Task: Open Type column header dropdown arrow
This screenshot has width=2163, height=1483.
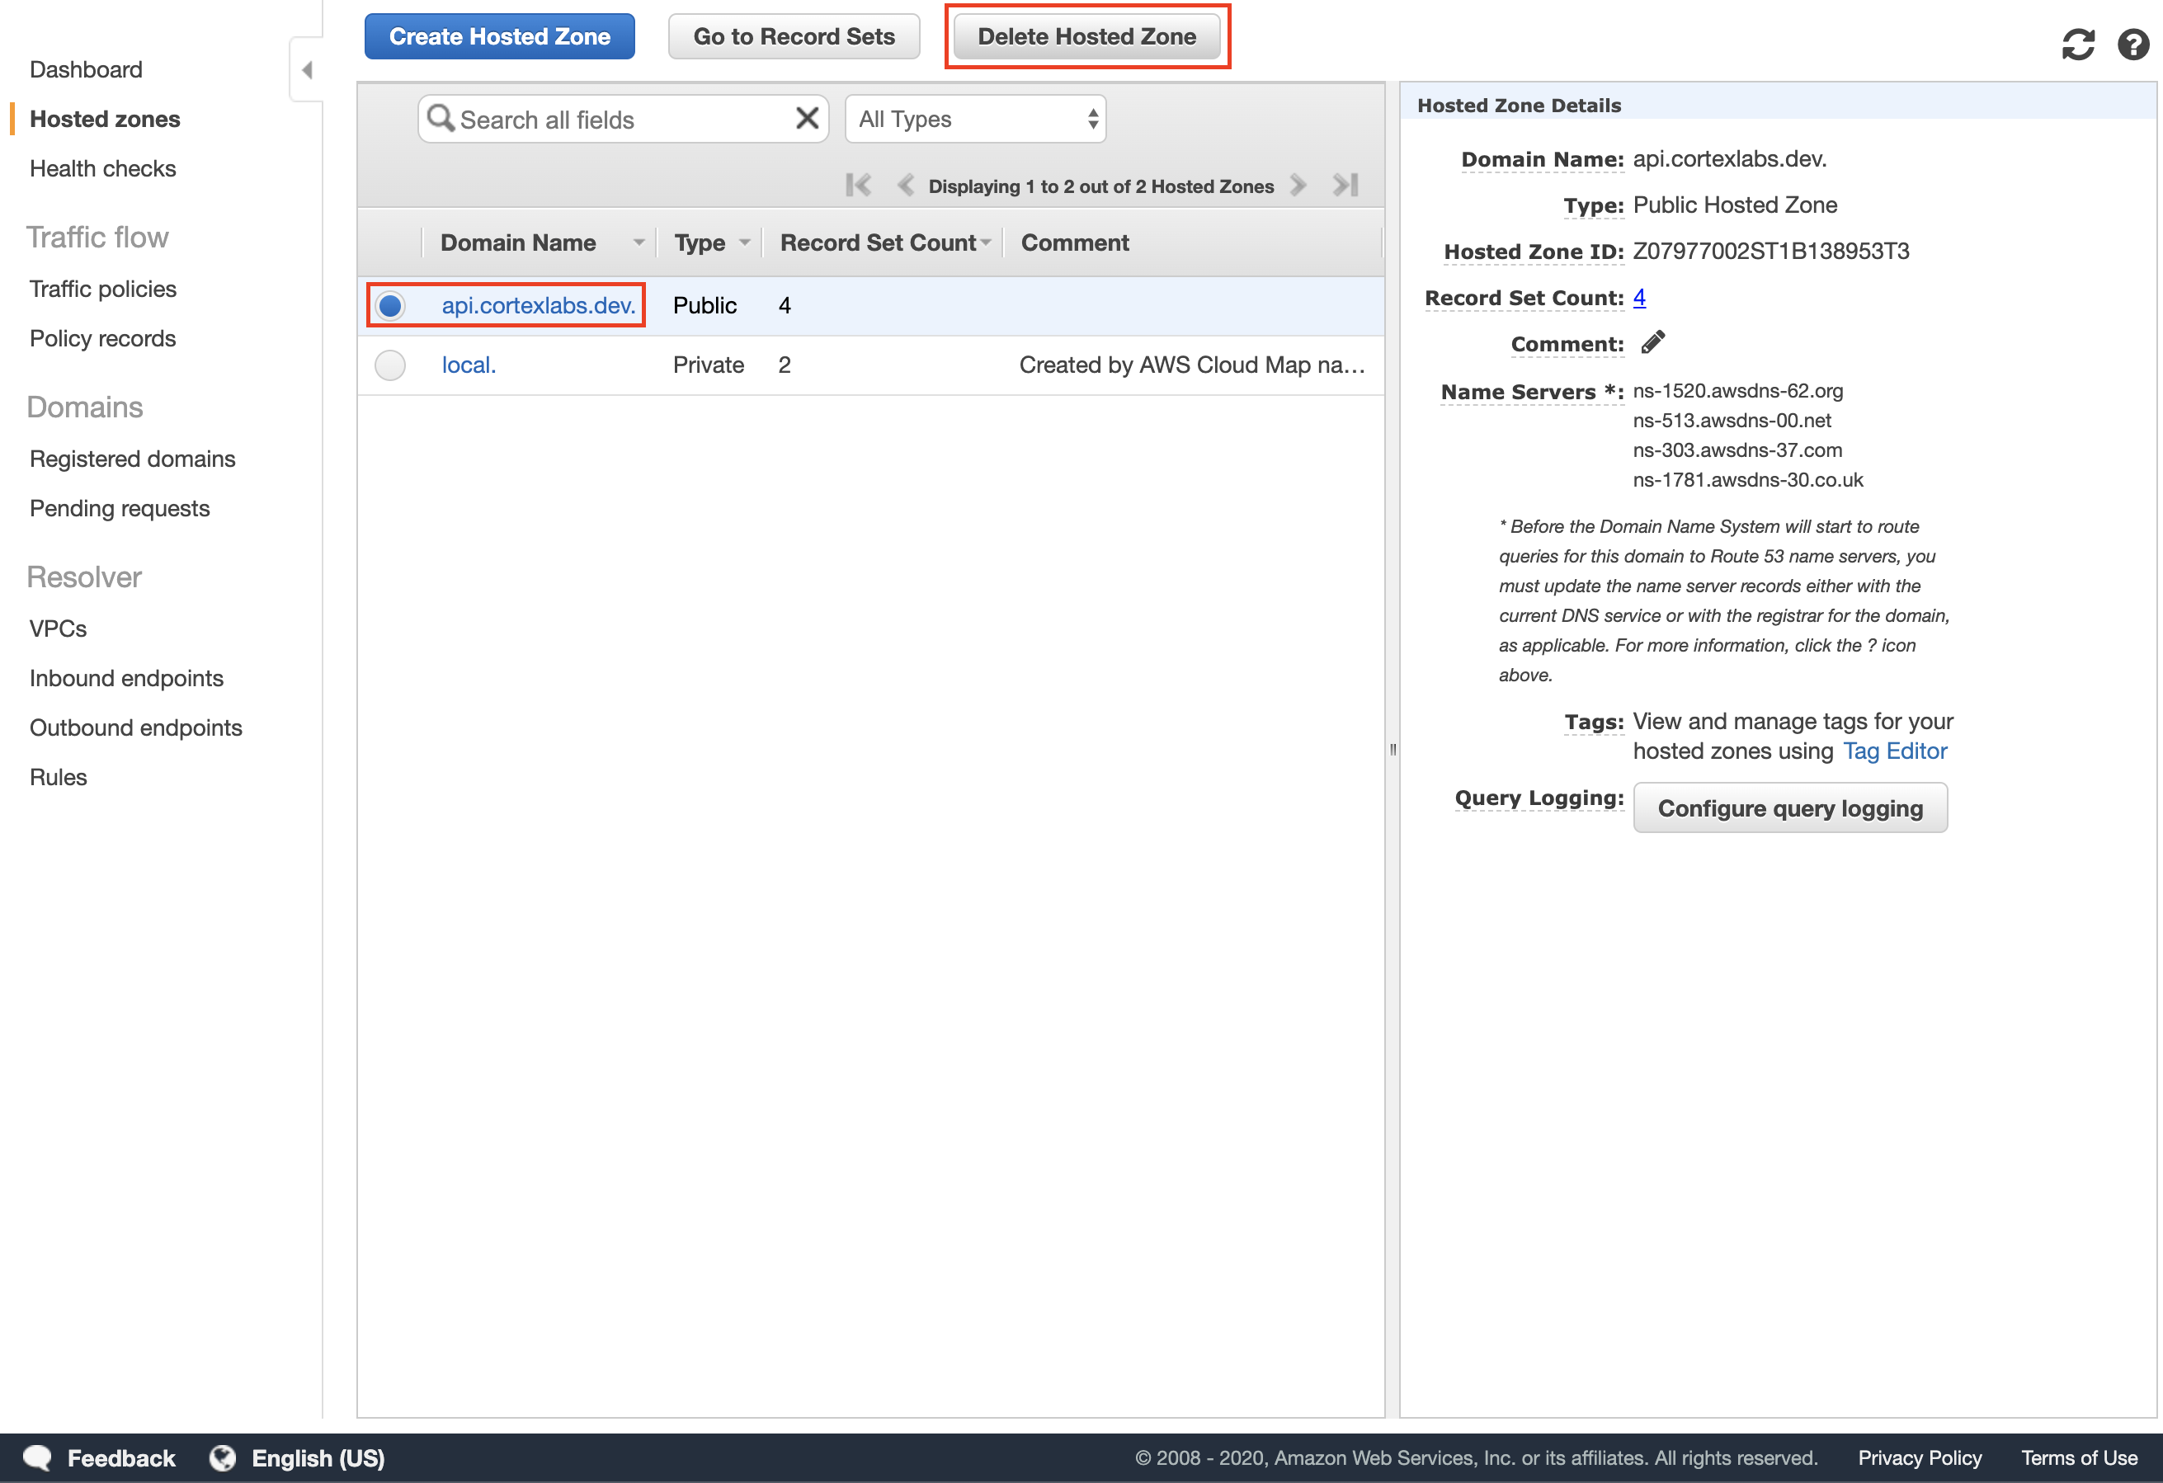Action: point(745,242)
